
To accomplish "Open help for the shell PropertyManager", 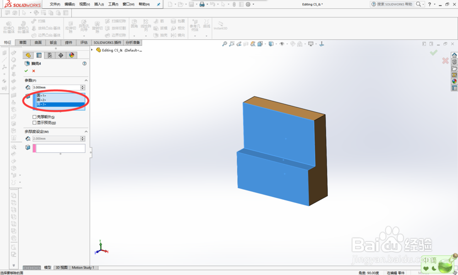I will click(x=84, y=63).
